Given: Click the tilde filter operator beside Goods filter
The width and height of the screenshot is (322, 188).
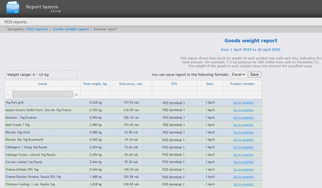Looking at the screenshot, I should pos(8,95).
